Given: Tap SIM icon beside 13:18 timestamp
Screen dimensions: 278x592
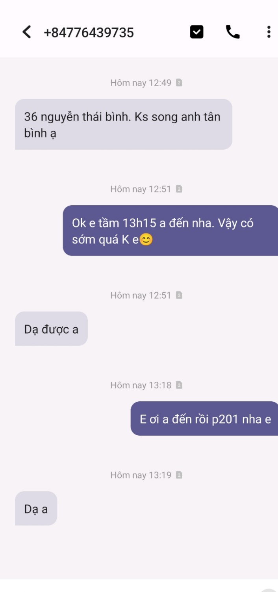Looking at the screenshot, I should 179,385.
